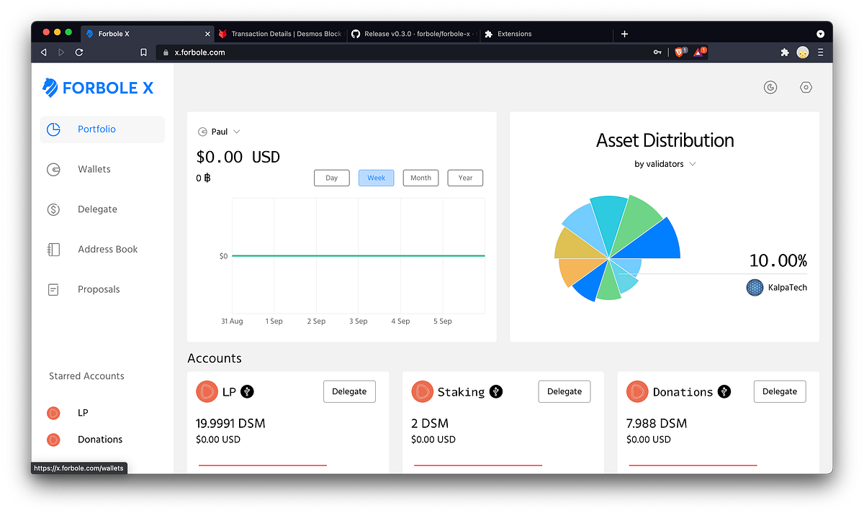The height and width of the screenshot is (515, 864).
Task: Expand the Paul account dropdown
Action: (219, 131)
